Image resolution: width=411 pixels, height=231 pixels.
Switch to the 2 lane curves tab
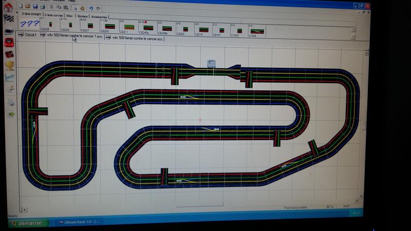tap(53, 15)
